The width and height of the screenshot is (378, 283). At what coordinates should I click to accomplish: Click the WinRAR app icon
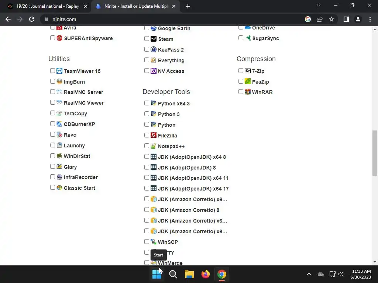tap(248, 92)
